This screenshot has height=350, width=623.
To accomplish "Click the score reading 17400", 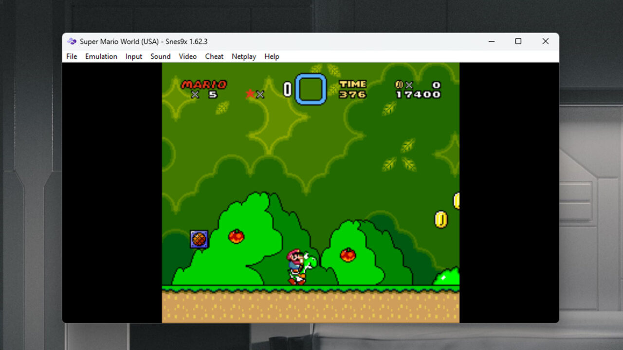I will (x=420, y=95).
